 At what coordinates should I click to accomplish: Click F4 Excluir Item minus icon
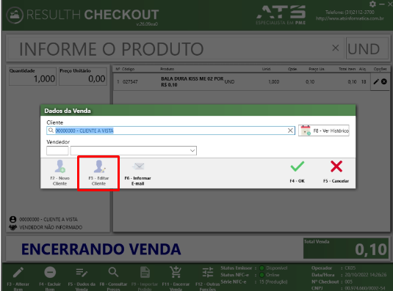click(x=50, y=272)
